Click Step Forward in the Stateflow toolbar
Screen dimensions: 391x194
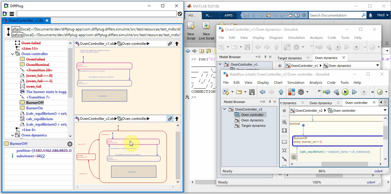click(354, 92)
